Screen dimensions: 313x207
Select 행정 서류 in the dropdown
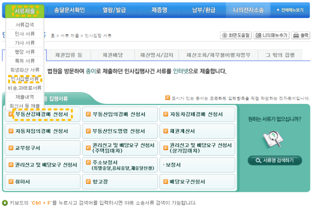coord(25,52)
